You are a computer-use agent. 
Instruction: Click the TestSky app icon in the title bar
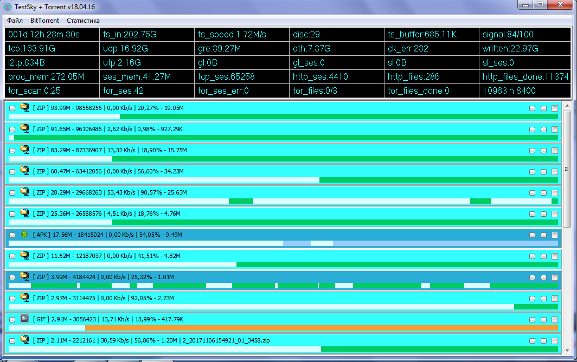(x=8, y=7)
